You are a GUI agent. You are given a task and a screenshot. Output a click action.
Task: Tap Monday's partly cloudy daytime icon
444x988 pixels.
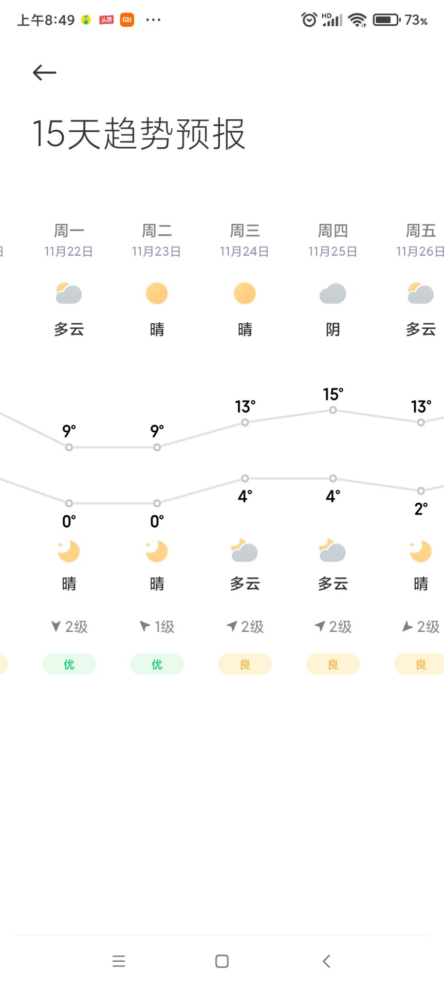pos(69,293)
